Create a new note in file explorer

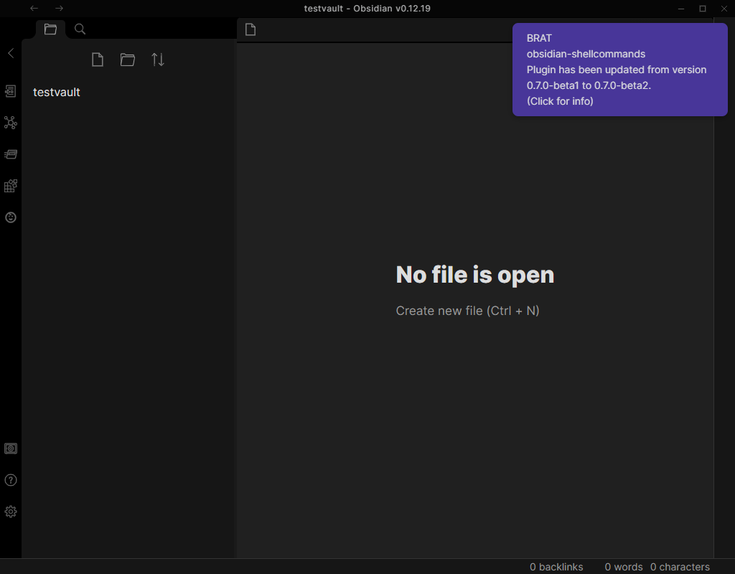(x=98, y=60)
